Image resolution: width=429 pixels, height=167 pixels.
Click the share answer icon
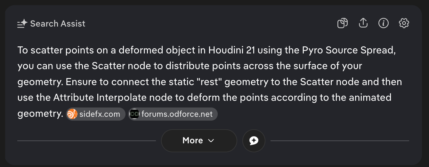point(363,23)
